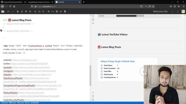The width and height of the screenshot is (186, 104).
Task: Switch to the raw.githubusercontent.com tab
Action: [x=39, y=2]
